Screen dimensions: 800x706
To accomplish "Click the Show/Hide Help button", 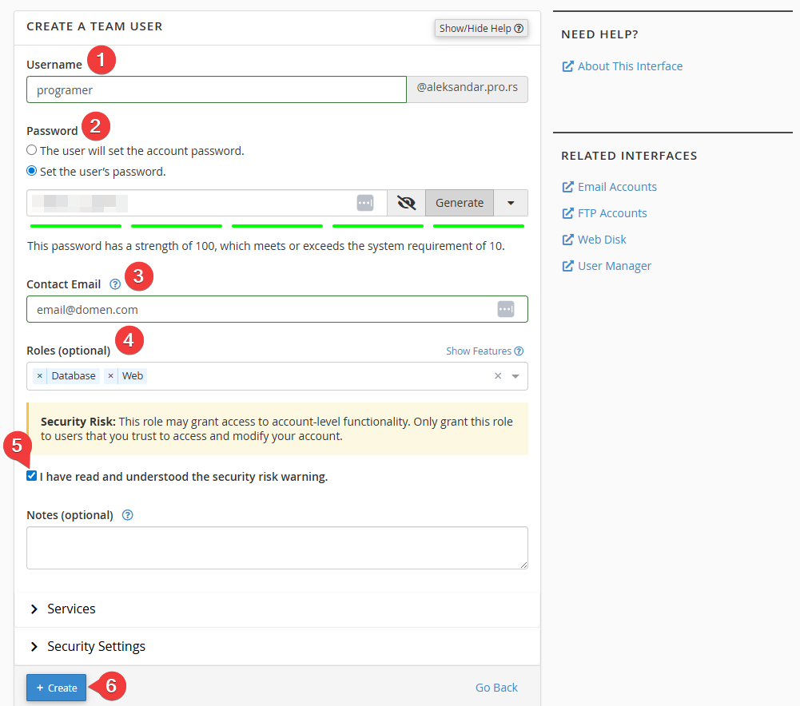I will 481,28.
